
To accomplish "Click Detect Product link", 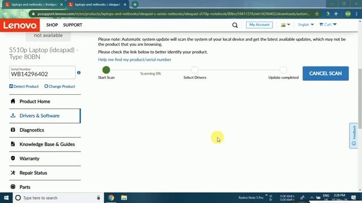I will point(24,86).
